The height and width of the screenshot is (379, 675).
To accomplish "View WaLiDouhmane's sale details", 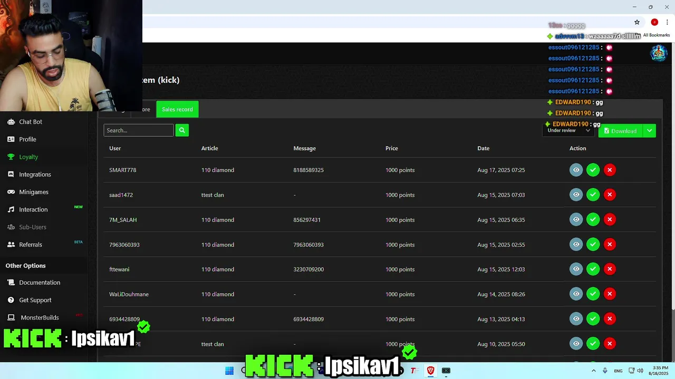I will (576, 294).
